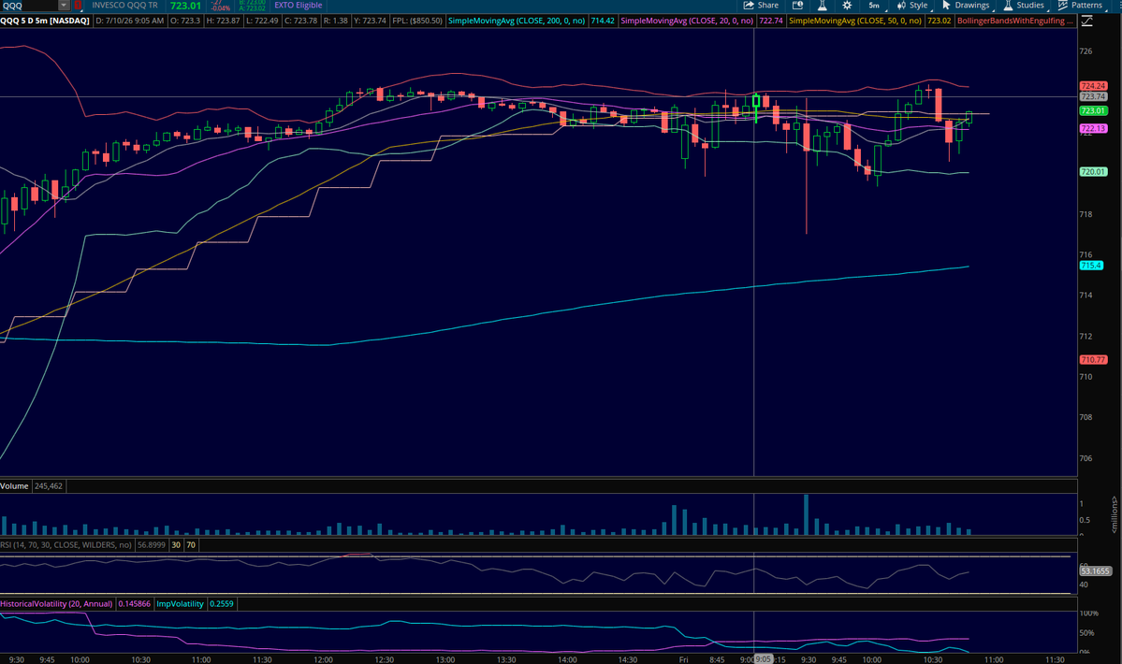Click the RSI 30 oversold value box

tap(176, 544)
